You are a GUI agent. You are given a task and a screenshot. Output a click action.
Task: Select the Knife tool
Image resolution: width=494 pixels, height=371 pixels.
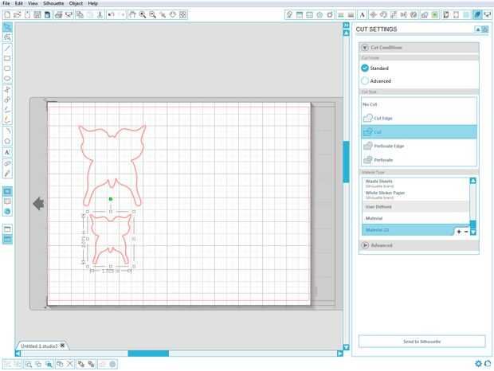(7, 174)
